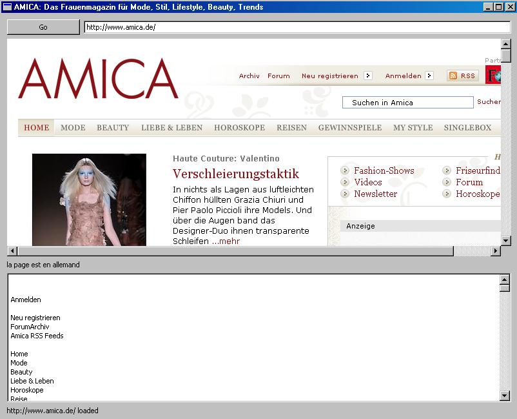Click 'la page est en allemand' label
Viewport: 517px width, 419px height.
click(x=43, y=265)
